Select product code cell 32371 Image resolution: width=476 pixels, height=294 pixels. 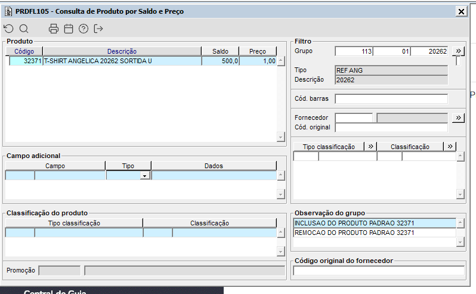pos(26,61)
